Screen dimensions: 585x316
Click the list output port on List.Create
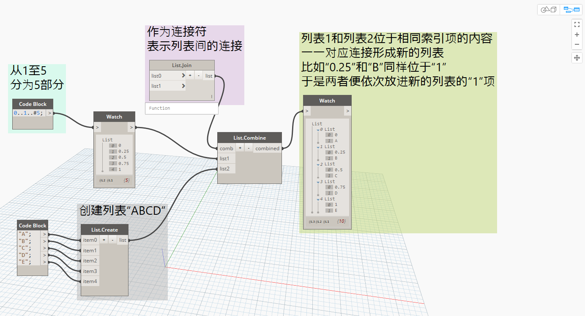click(x=123, y=240)
